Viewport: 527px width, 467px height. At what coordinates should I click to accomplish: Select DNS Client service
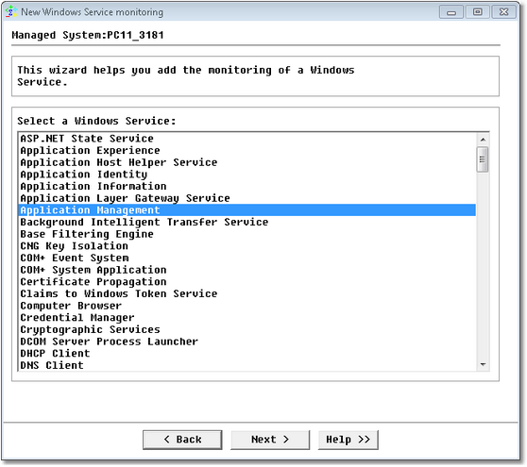click(247, 365)
